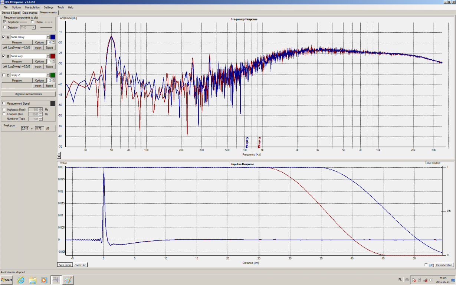The image size is (456, 285).
Task: Open the Settings menu
Action: [49, 7]
